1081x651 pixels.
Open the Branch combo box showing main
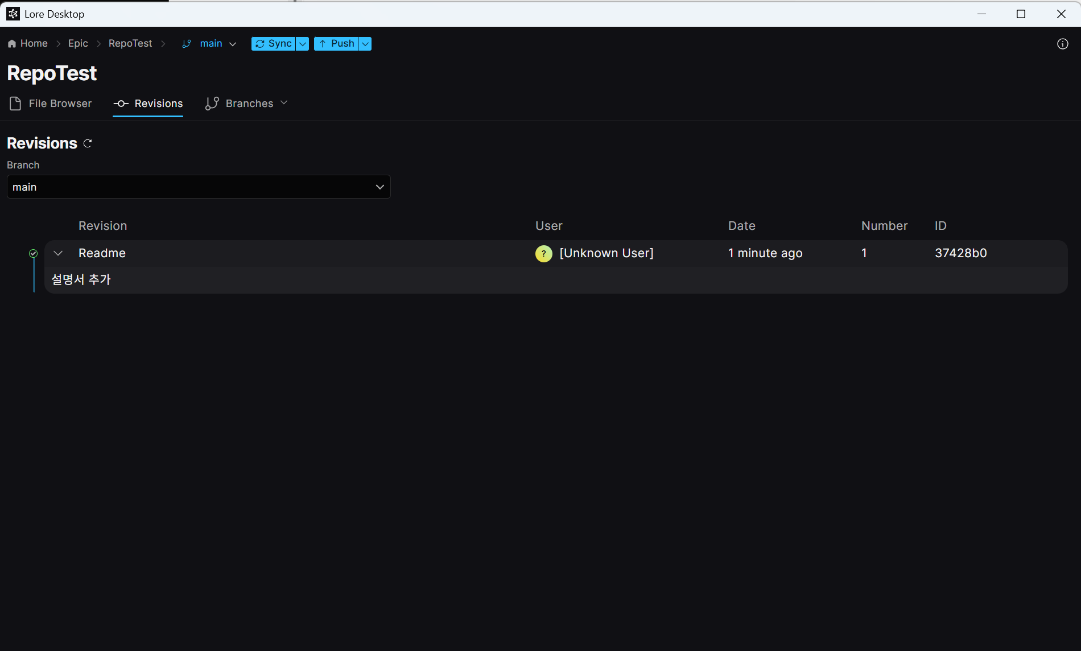[199, 187]
